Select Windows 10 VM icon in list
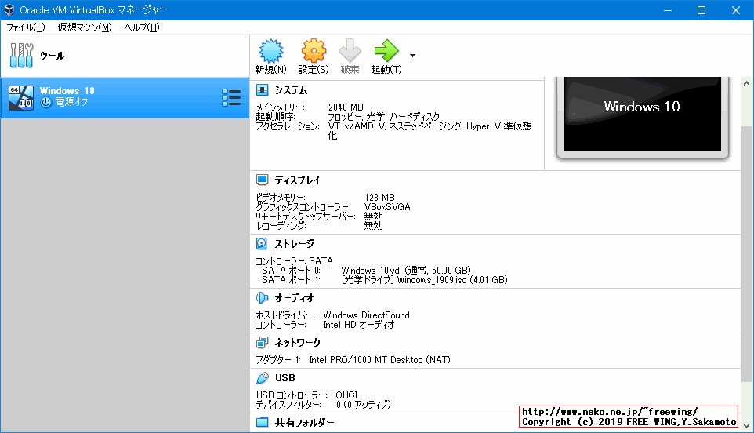This screenshot has height=433, width=754. tap(21, 98)
